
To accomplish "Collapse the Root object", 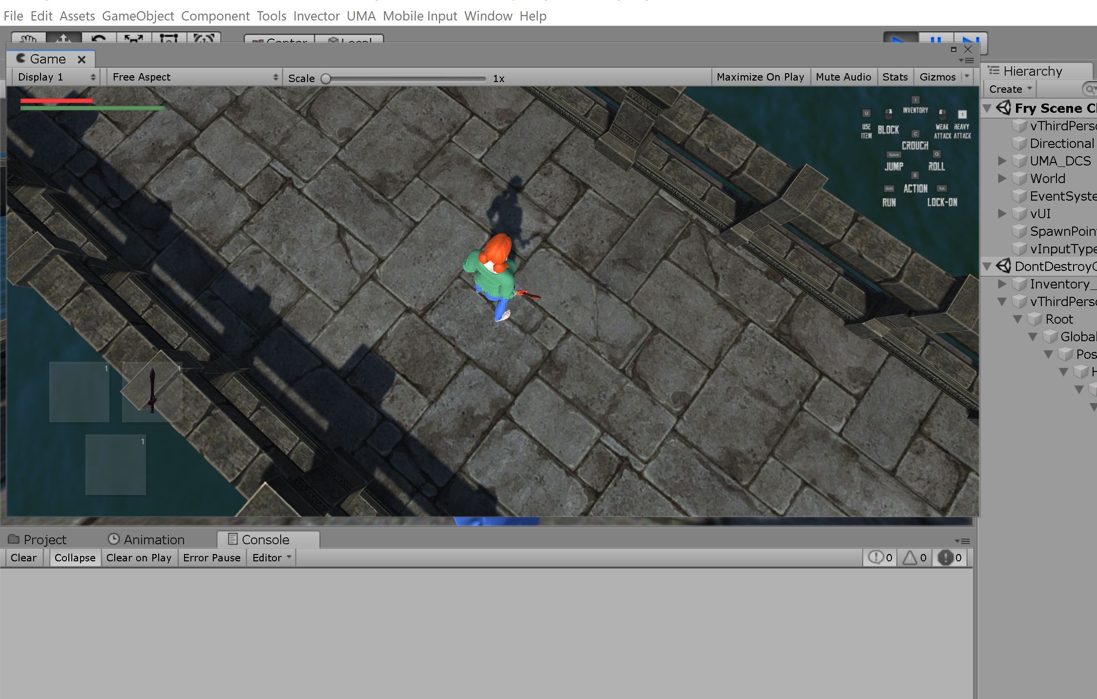I will point(1018,319).
